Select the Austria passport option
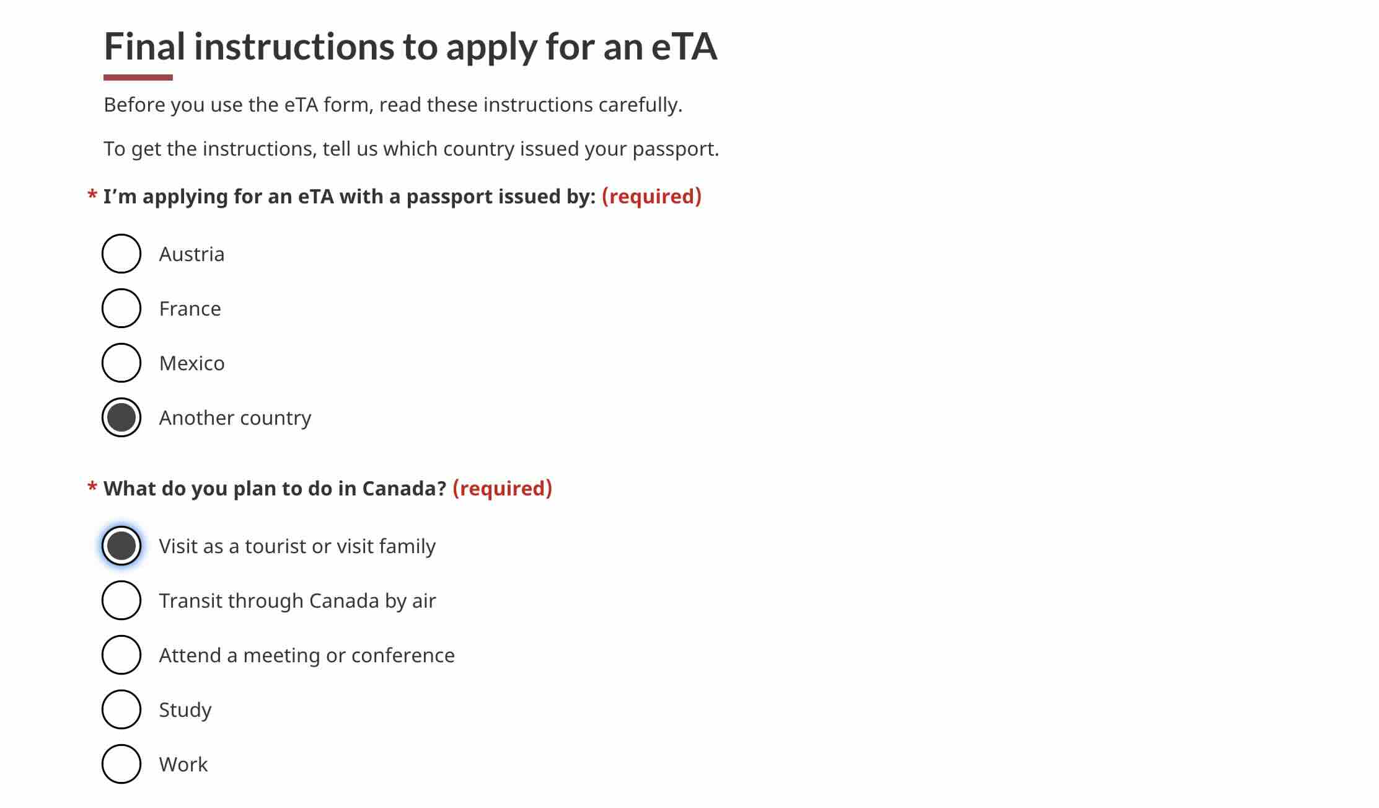Image resolution: width=1379 pixels, height=808 pixels. tap(121, 253)
